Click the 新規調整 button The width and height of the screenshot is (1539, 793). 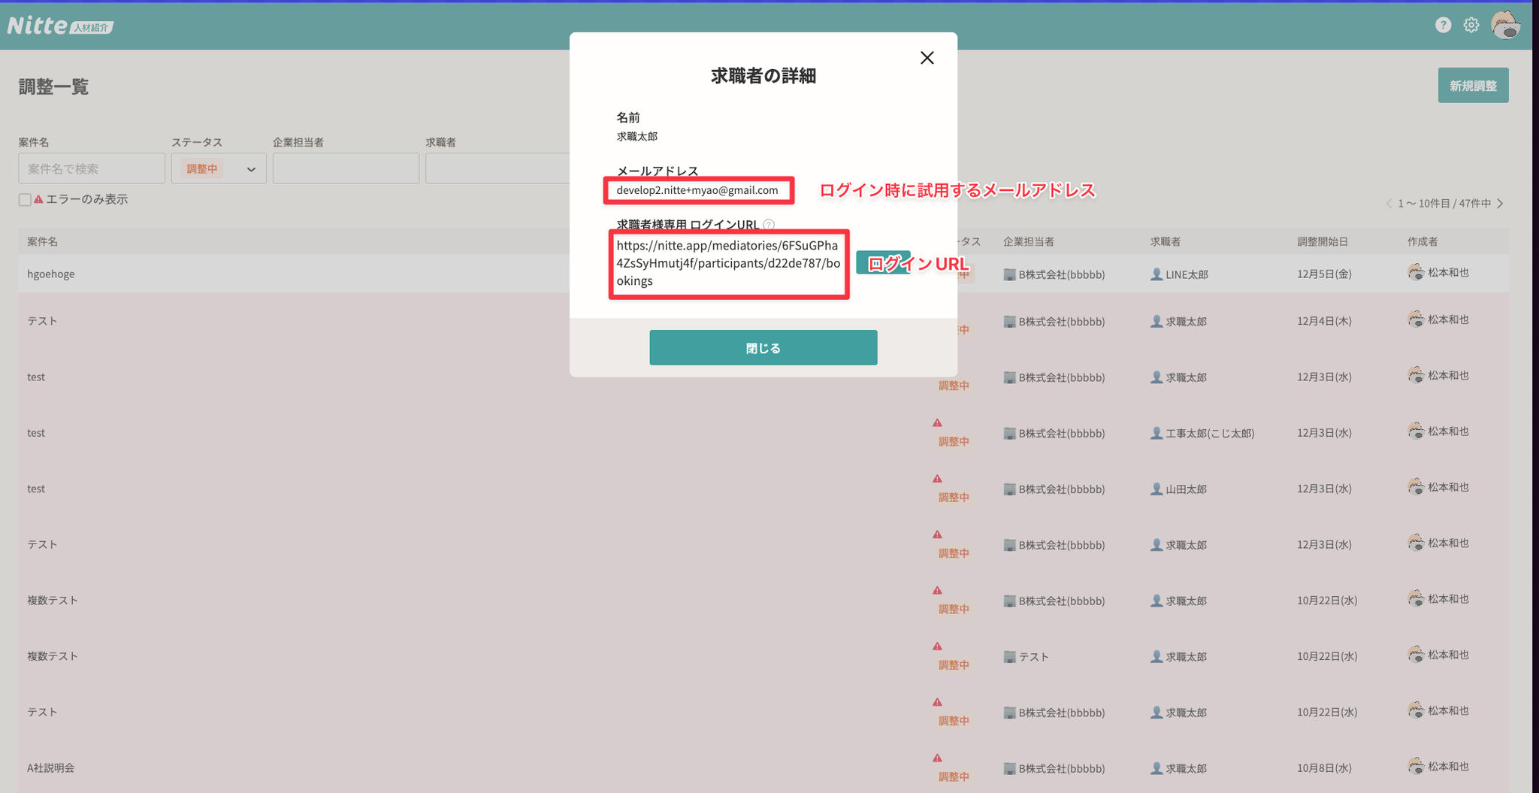coord(1473,86)
